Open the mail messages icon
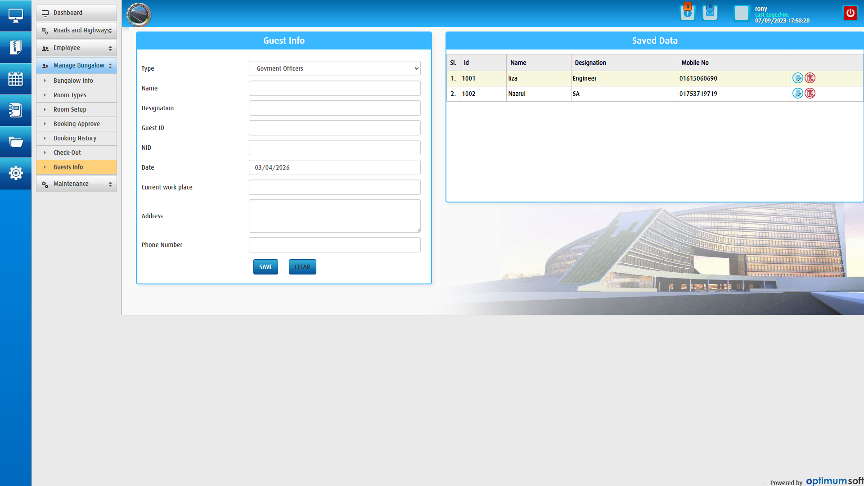Screen dimensions: 864x486 click(x=710, y=13)
